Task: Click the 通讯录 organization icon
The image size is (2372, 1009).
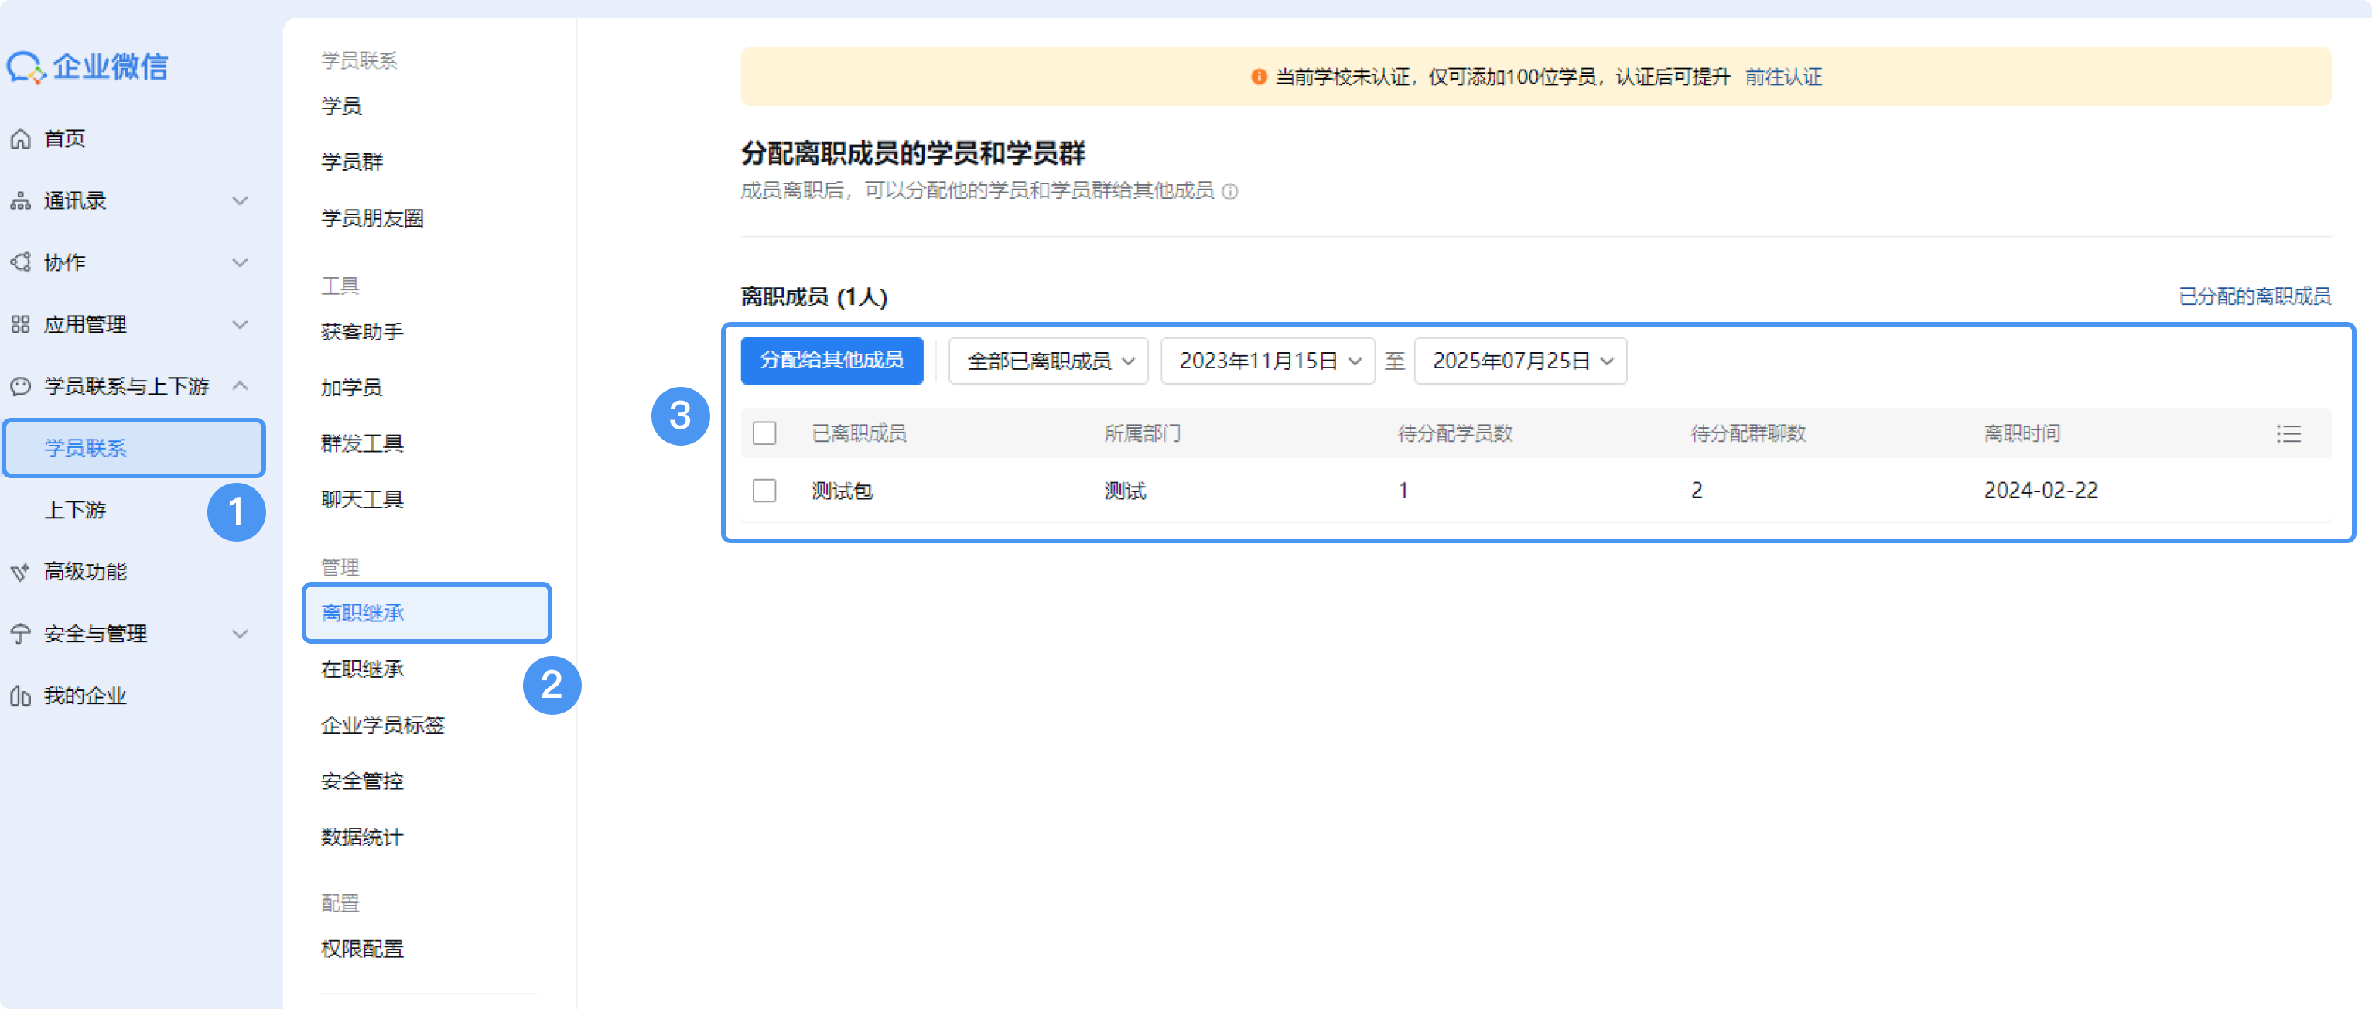Action: pos(20,200)
